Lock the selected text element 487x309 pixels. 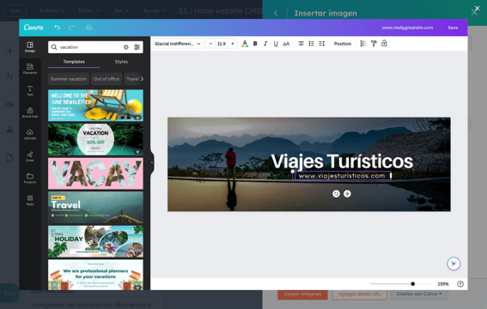click(384, 44)
